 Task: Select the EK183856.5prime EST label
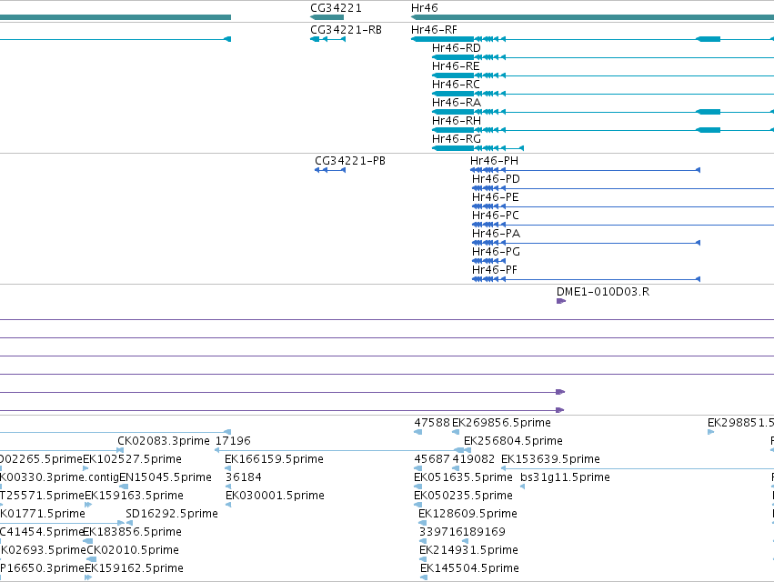click(x=132, y=533)
